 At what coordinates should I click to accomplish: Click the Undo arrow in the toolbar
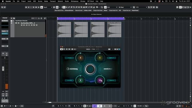(2, 7)
